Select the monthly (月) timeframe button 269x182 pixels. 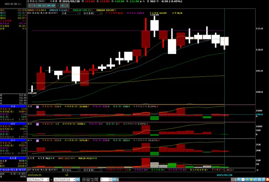(x=67, y=5)
